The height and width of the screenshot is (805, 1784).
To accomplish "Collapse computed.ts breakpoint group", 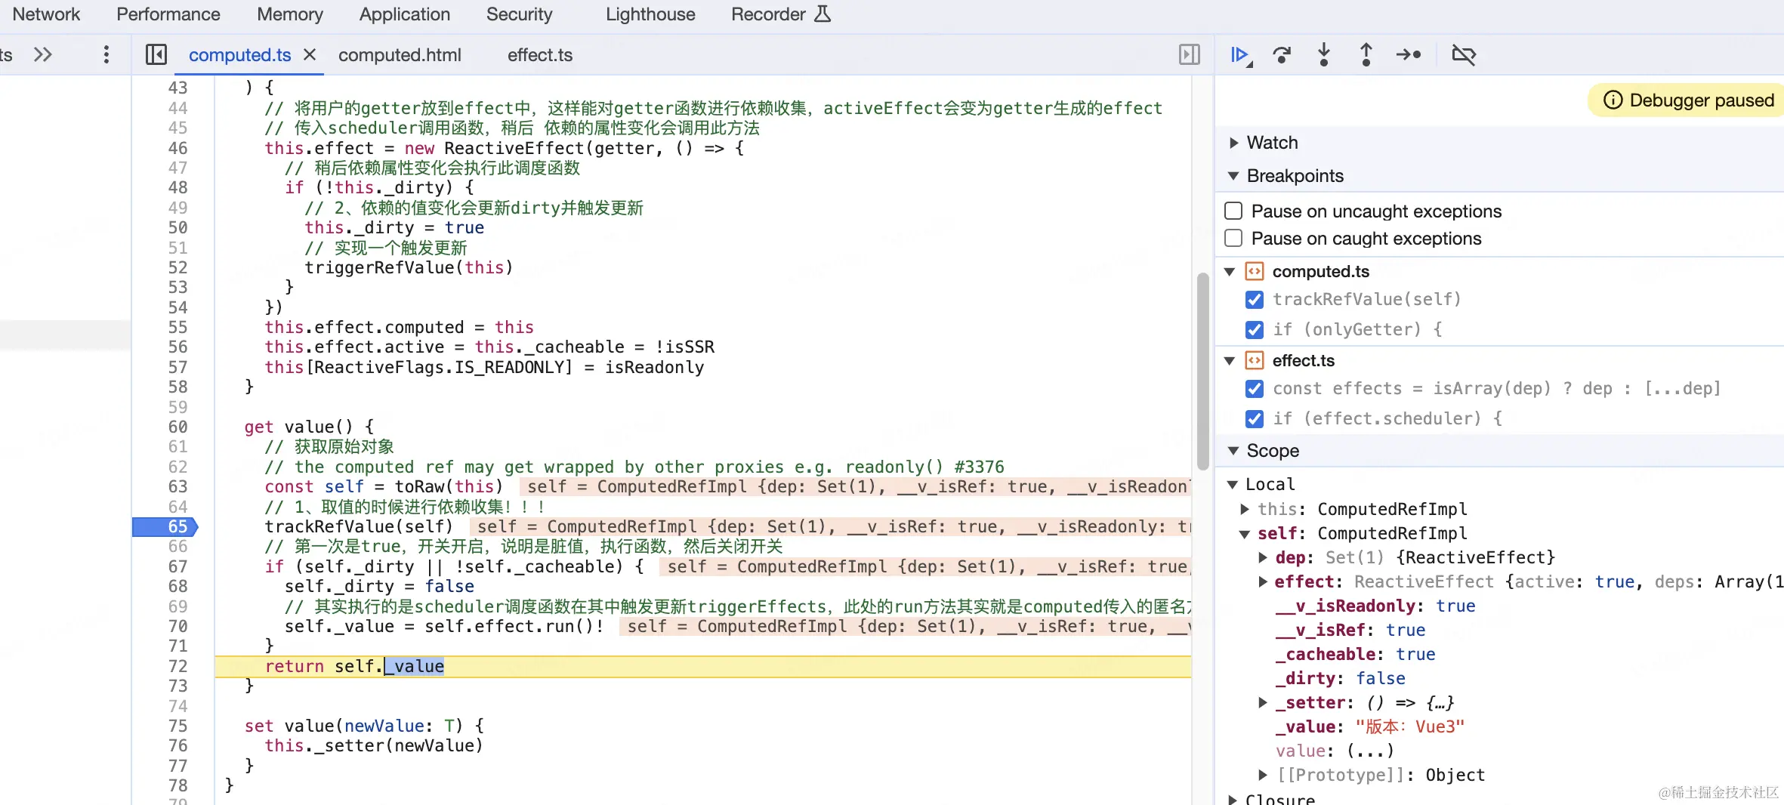I will [x=1230, y=272].
